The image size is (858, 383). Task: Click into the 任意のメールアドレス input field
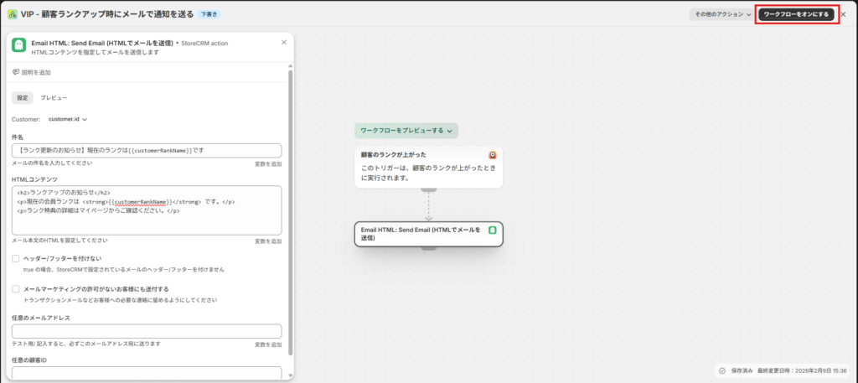pyautogui.click(x=147, y=331)
